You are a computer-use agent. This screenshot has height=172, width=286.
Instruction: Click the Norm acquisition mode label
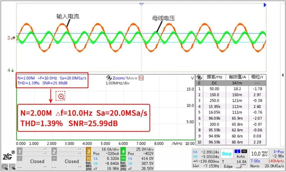click(255, 166)
